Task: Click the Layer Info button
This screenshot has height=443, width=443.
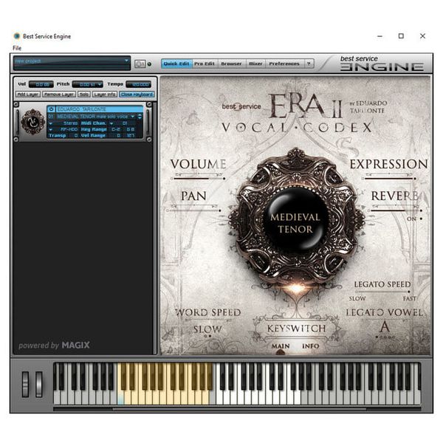Action: pos(105,95)
